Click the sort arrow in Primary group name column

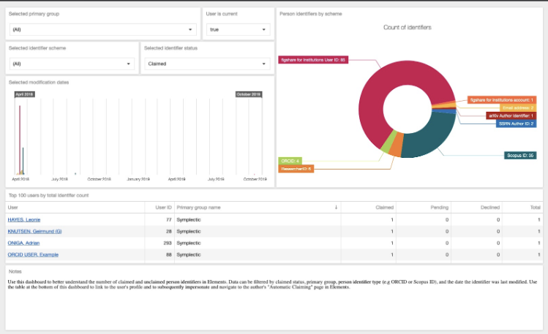[336, 208]
